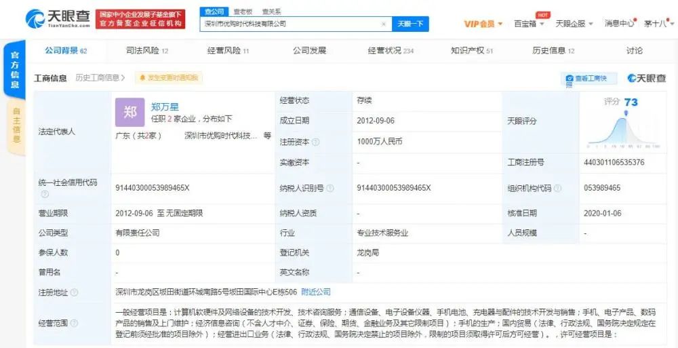This screenshot has height=348, width=678.
Task: Click organization code 053989465
Action: 602,188
